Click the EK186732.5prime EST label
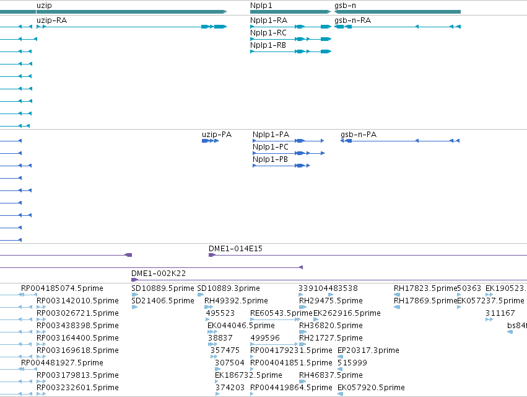 248,375
